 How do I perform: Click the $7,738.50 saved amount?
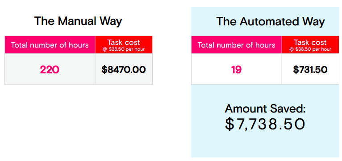(x=265, y=124)
